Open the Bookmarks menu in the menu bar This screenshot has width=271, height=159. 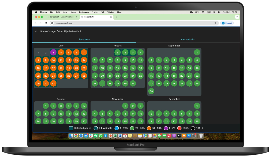84,12
